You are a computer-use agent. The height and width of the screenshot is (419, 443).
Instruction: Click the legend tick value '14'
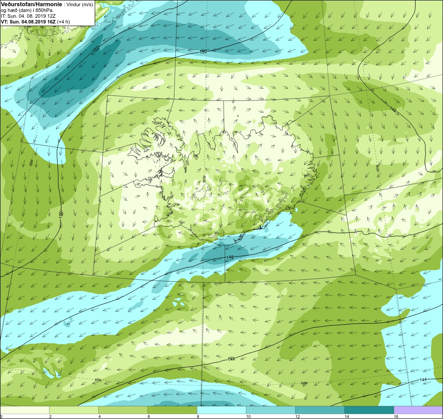point(346,416)
